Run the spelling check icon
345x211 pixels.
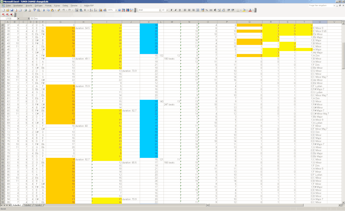tap(34, 10)
